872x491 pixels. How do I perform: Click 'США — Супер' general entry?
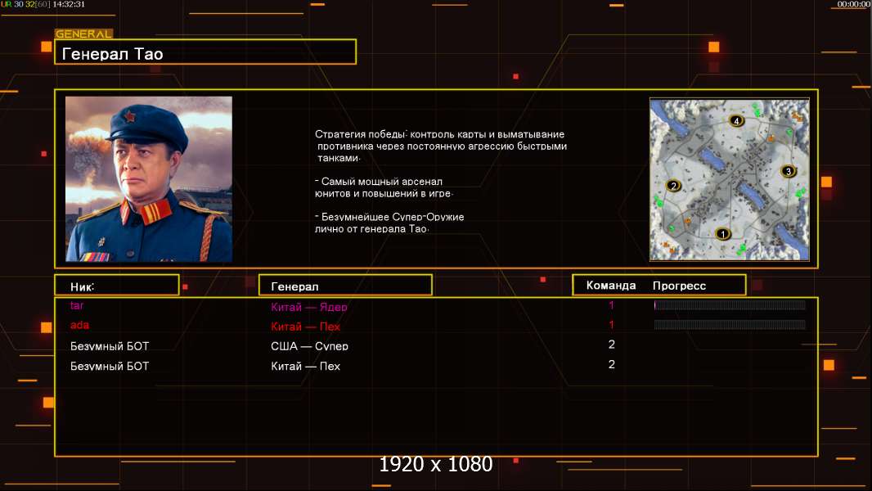pyautogui.click(x=309, y=346)
